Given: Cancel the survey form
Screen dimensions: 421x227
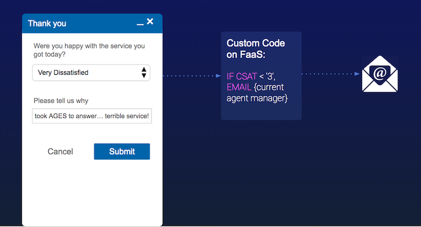Looking at the screenshot, I should (x=60, y=152).
